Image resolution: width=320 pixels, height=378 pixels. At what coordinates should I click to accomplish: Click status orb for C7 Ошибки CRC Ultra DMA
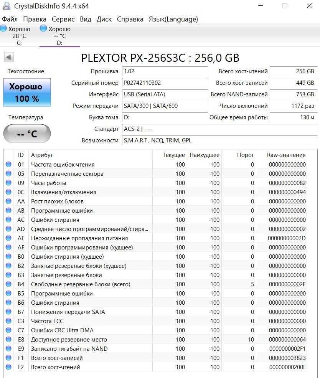pos(8,330)
